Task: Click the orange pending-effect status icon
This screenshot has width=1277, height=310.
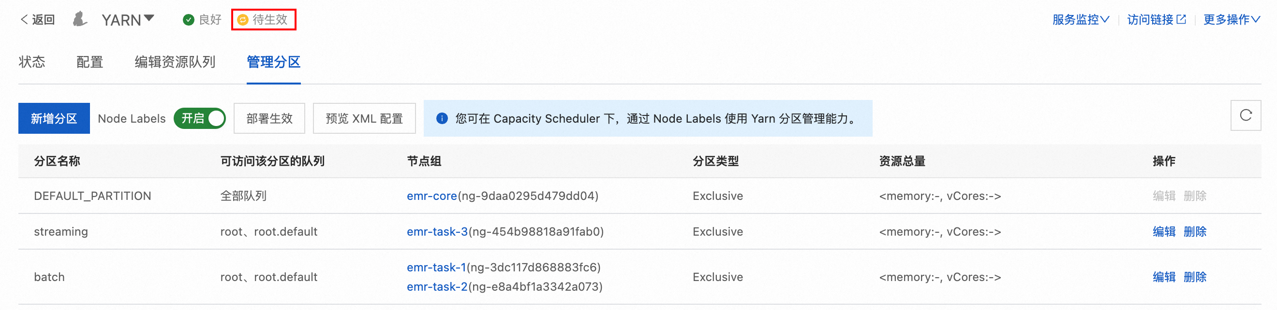Action: point(242,20)
